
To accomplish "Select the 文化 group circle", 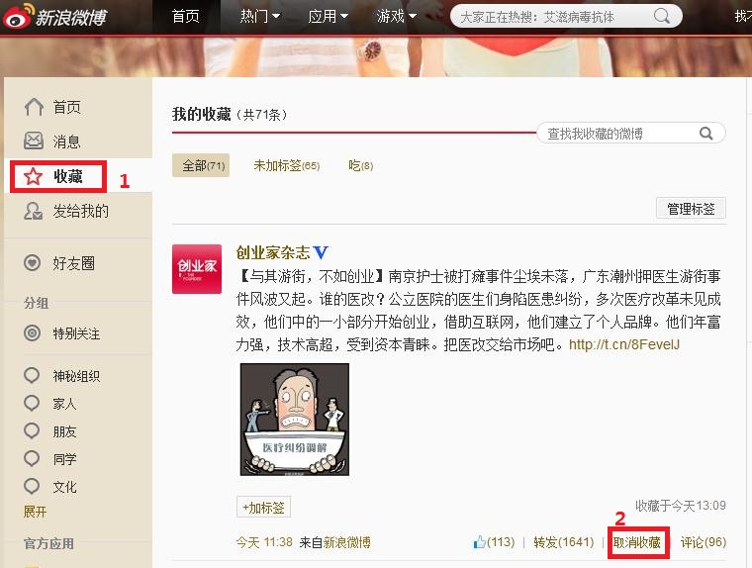I will pyautogui.click(x=34, y=487).
